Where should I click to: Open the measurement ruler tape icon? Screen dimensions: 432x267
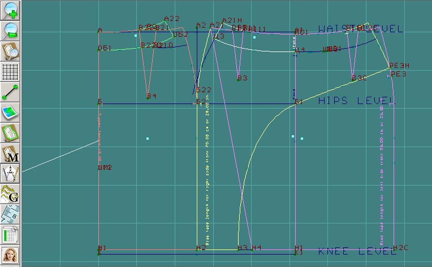click(x=10, y=214)
